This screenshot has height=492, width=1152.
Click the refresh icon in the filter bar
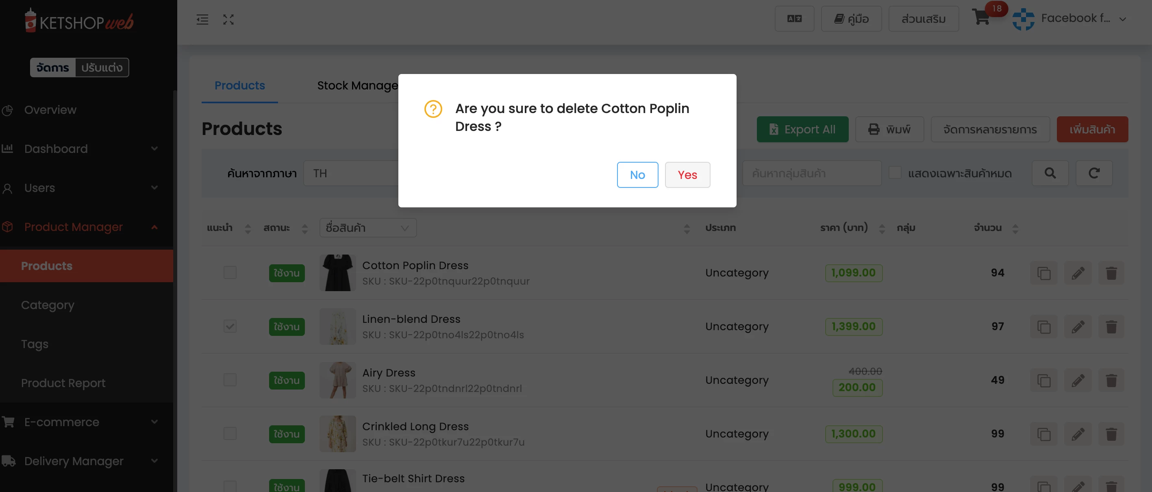pyautogui.click(x=1094, y=173)
